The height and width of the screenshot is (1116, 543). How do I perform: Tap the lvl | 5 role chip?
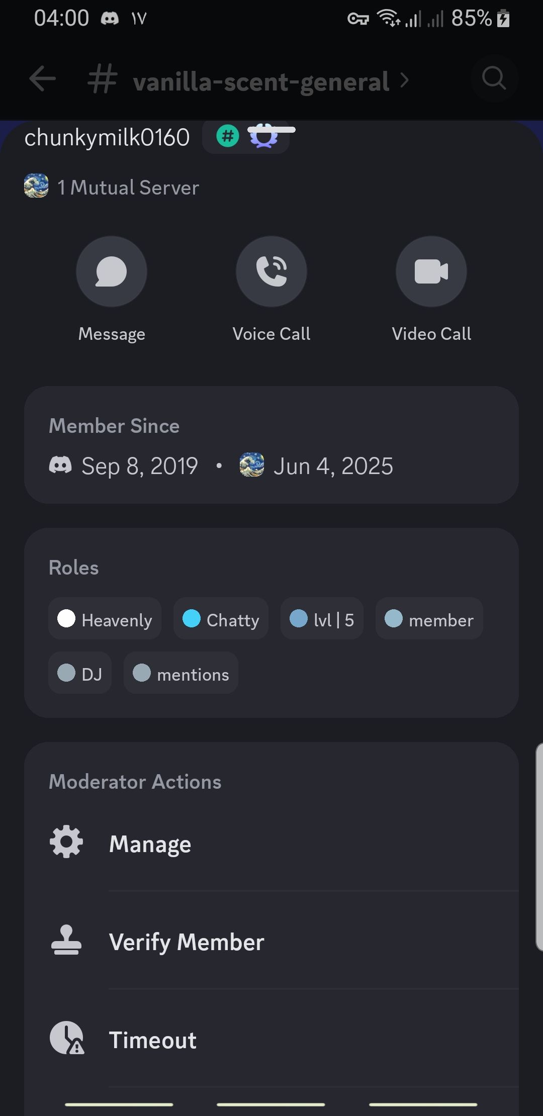coord(322,619)
